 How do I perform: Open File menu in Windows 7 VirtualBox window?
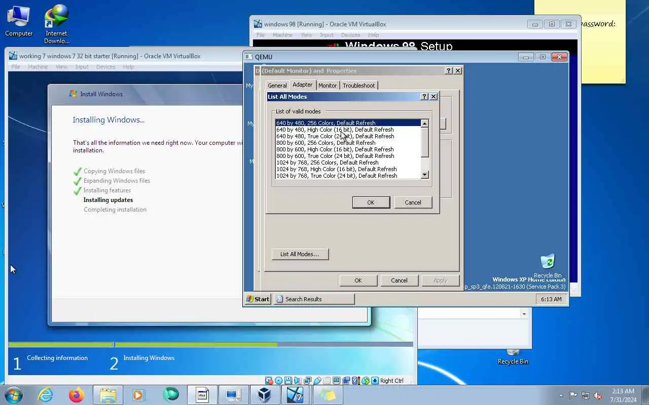pyautogui.click(x=16, y=67)
